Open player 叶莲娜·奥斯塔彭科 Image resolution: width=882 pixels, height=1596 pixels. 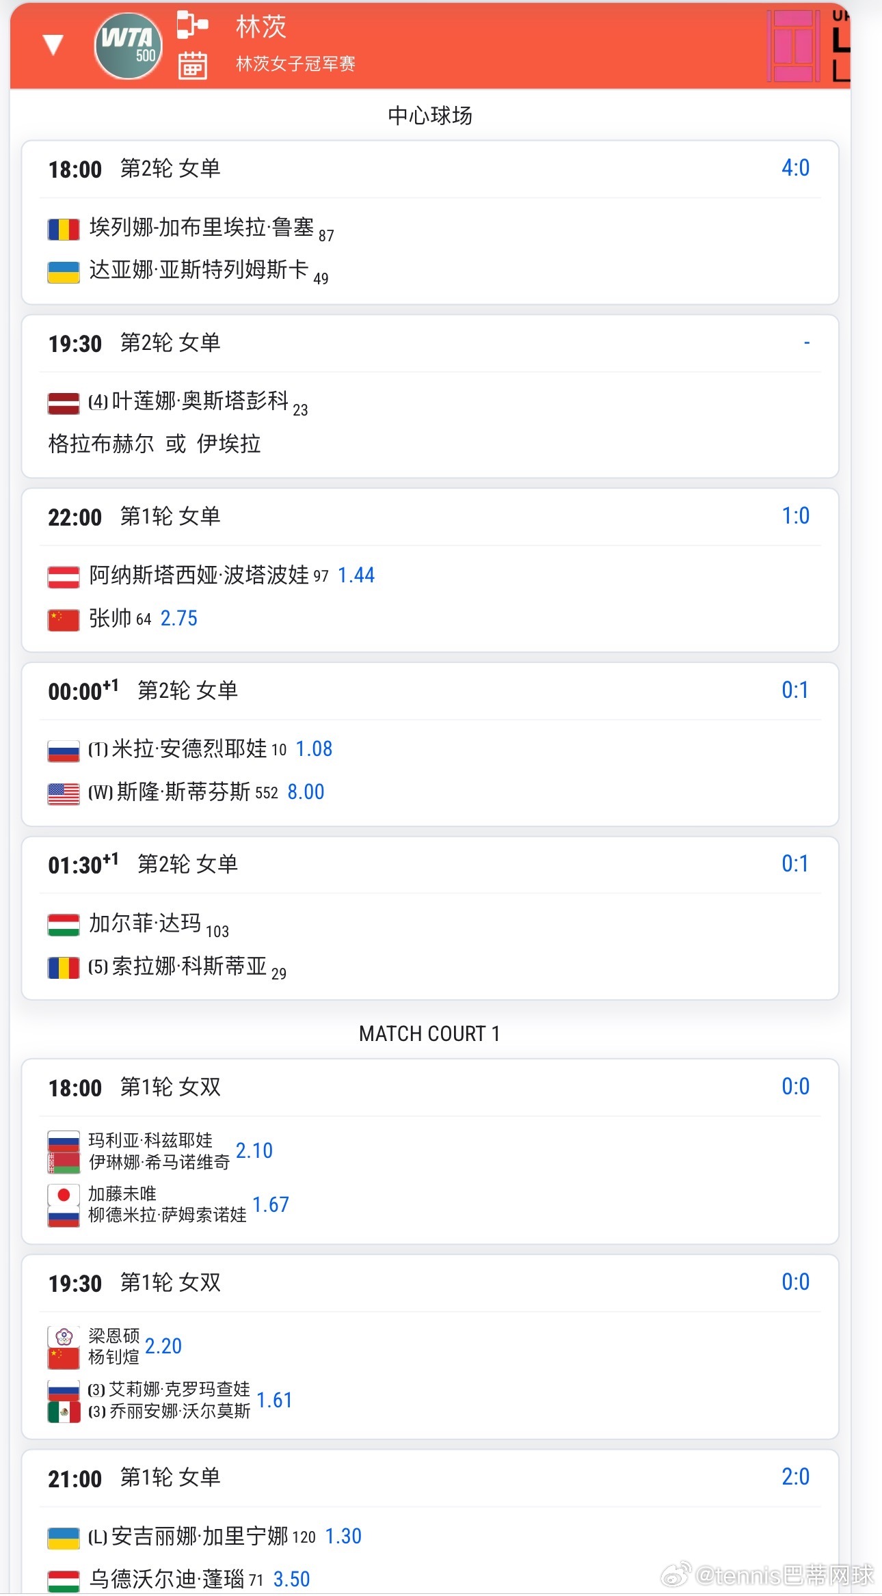point(200,401)
